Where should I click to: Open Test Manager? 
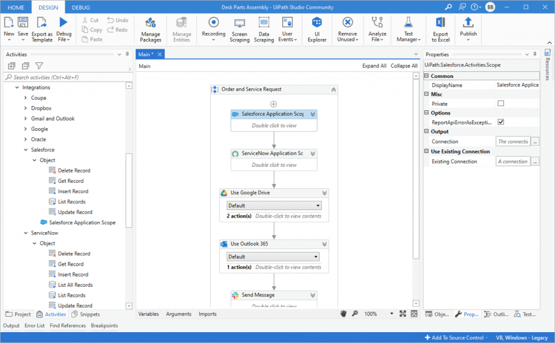409,29
